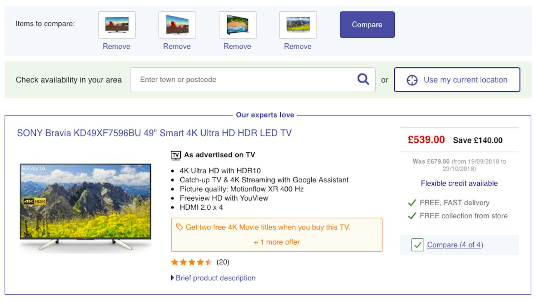Remove the fourth compared item
Screen dimensions: 541x301
pos(298,46)
